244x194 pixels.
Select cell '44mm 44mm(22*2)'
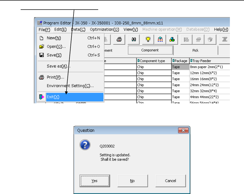click(210, 97)
